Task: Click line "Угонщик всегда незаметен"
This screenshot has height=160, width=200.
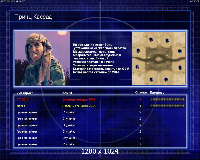Action: tap(93, 65)
